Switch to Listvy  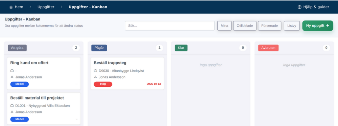(292, 26)
